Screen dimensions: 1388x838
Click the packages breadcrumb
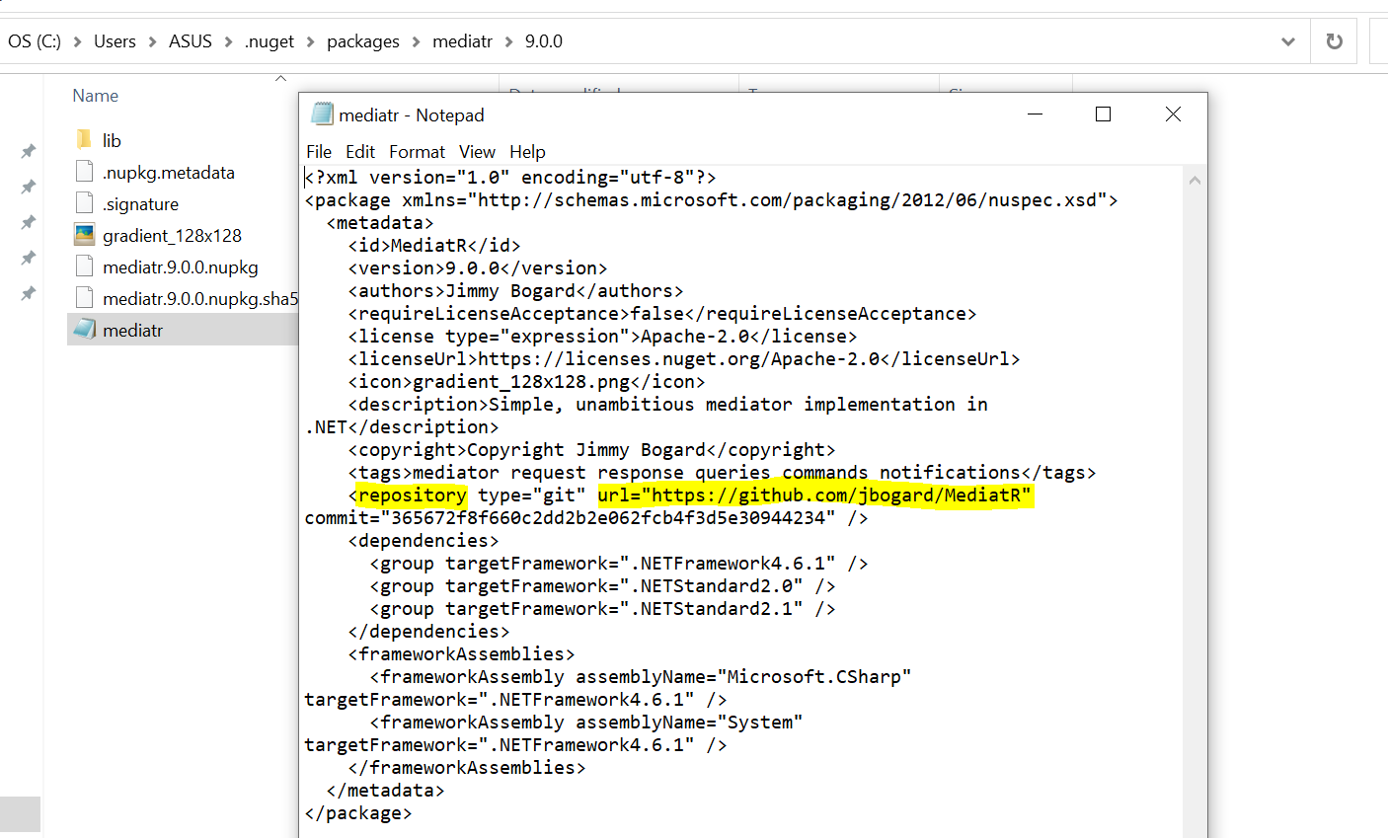(363, 41)
